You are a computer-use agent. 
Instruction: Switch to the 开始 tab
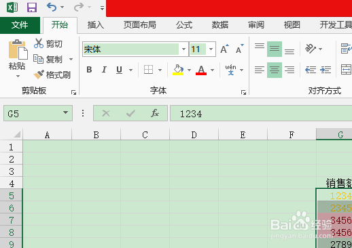[x=60, y=25]
